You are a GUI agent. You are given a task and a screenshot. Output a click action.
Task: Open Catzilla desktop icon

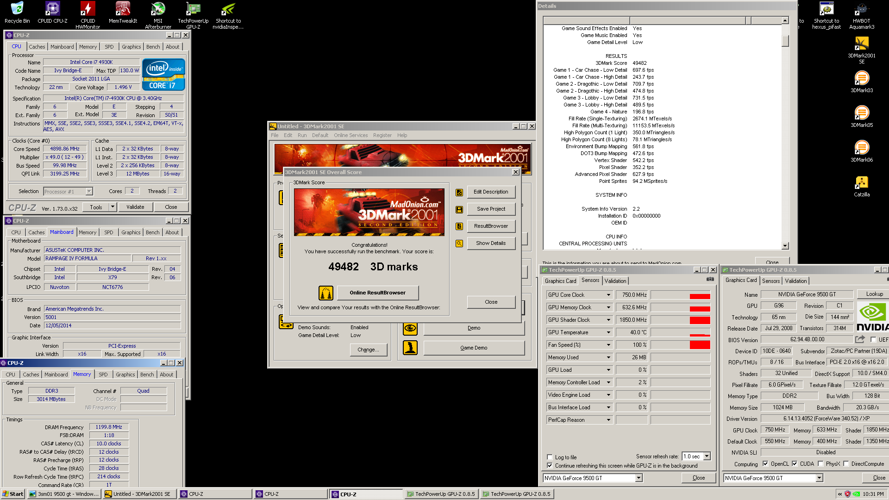click(862, 186)
